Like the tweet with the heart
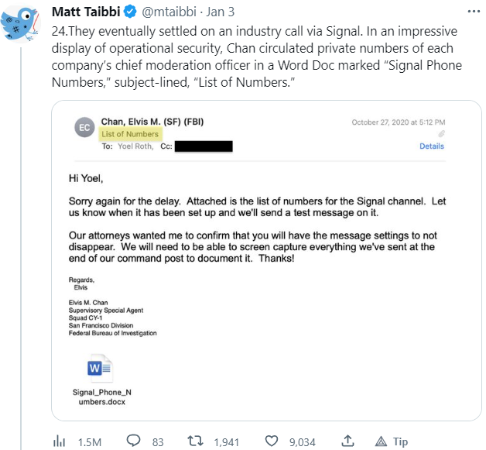The width and height of the screenshot is (486, 450). click(x=271, y=441)
